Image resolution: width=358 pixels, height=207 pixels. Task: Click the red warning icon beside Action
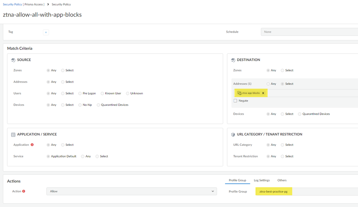24,191
